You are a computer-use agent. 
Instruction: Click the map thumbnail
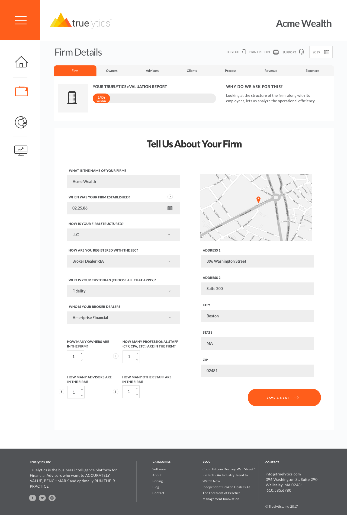tap(256, 207)
